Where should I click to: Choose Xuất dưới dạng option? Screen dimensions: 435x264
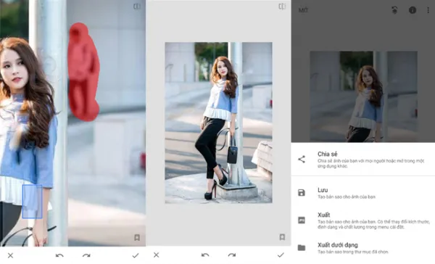click(x=363, y=248)
